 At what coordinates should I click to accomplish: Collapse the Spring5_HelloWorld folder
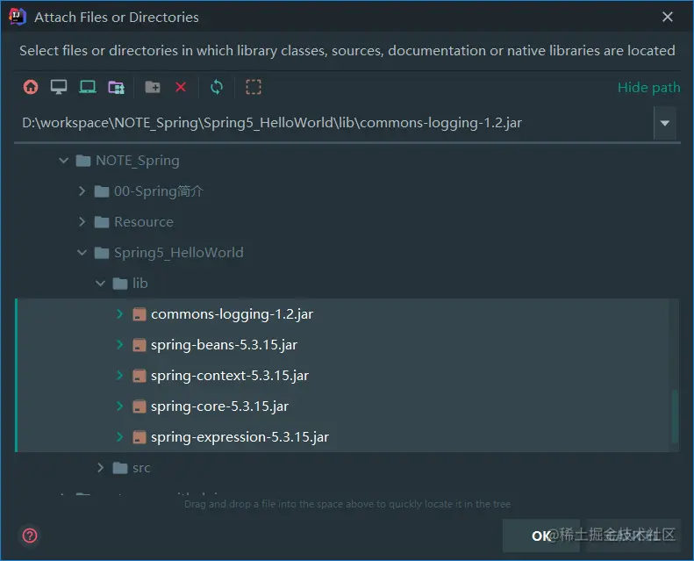click(82, 252)
